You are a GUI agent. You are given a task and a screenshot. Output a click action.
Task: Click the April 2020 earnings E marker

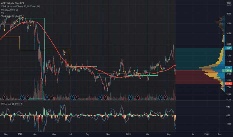click(x=51, y=97)
